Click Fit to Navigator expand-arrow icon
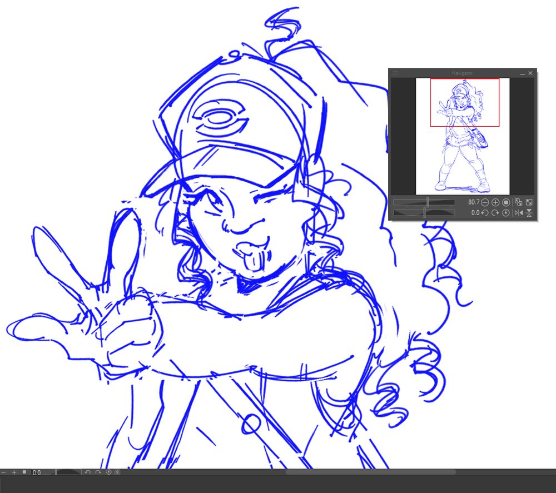Image resolution: width=556 pixels, height=493 pixels. click(529, 202)
